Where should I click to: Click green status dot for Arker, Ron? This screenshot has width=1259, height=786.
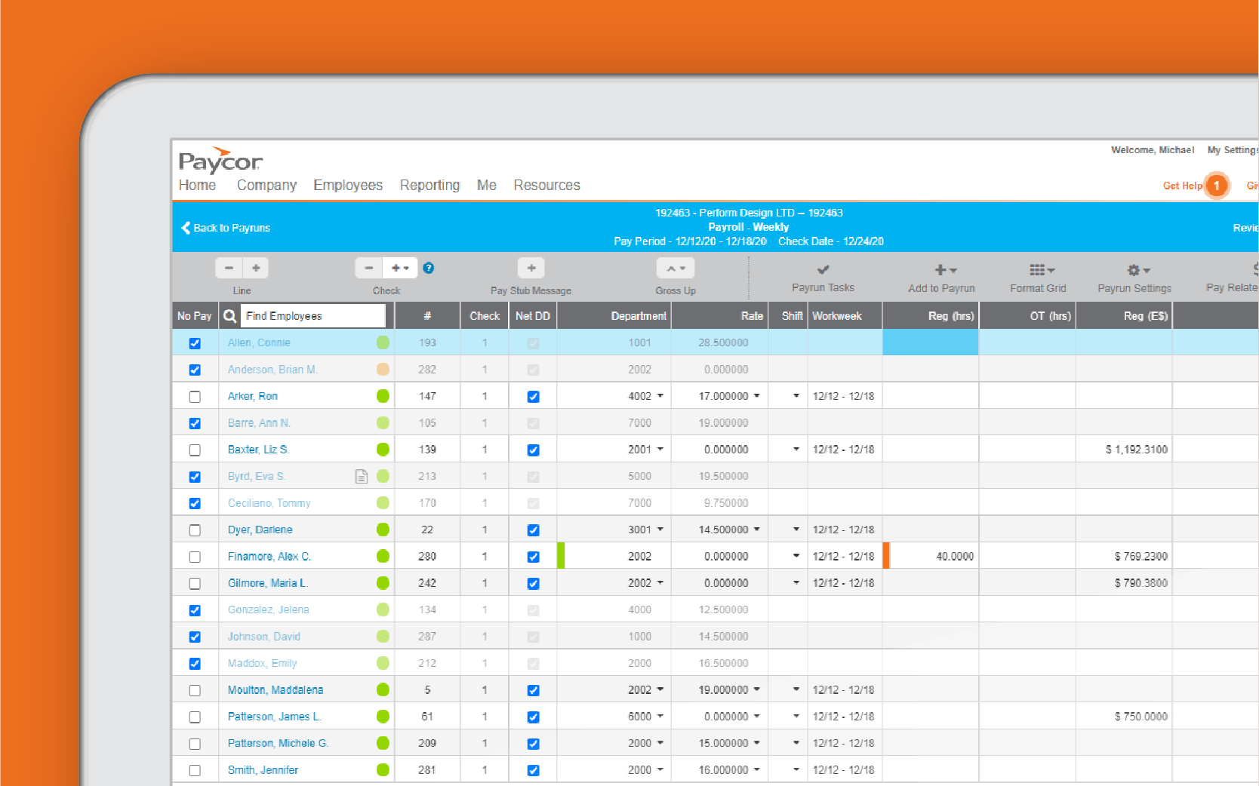383,396
